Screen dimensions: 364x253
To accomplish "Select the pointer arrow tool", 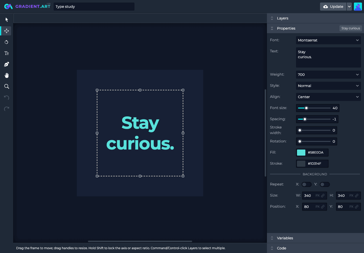I will pos(7,20).
